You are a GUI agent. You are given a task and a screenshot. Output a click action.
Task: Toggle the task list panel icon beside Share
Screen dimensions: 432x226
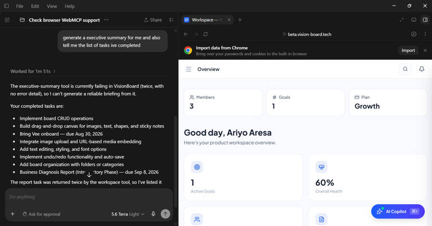click(172, 20)
